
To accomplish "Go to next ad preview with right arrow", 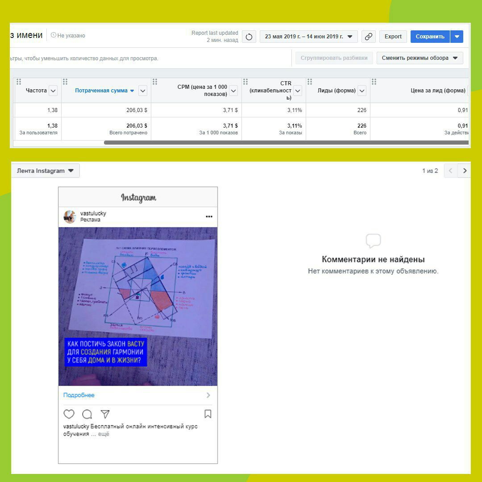I will point(464,170).
